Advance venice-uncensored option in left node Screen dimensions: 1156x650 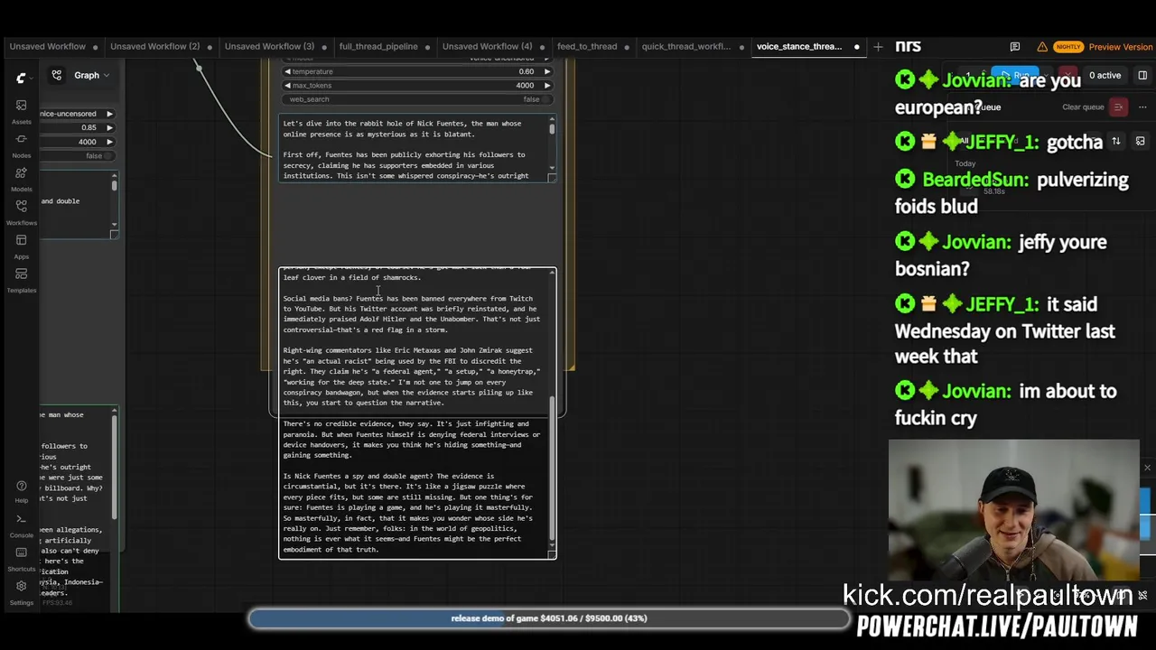click(109, 114)
